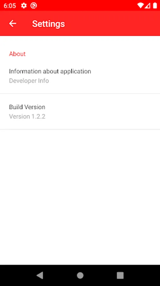
Task: Tap the Wi-Fi icon in the status bar
Action: click(x=140, y=6)
